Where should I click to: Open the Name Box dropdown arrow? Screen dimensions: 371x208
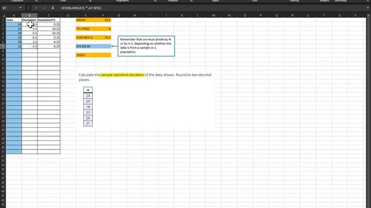[x=20, y=8]
